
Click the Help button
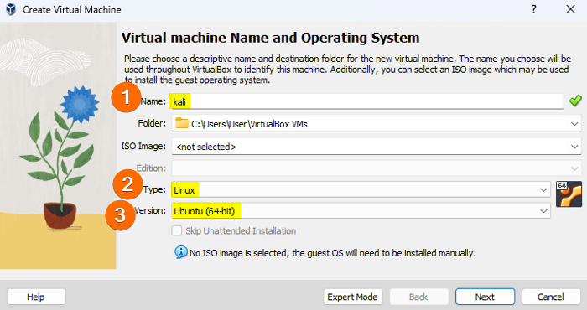click(36, 297)
